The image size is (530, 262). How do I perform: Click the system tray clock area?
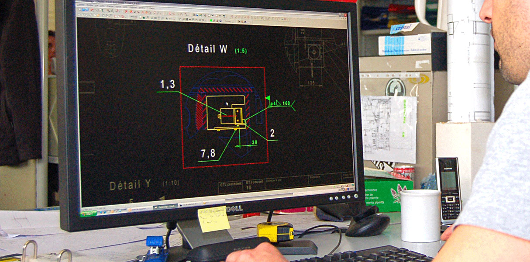(x=352, y=189)
